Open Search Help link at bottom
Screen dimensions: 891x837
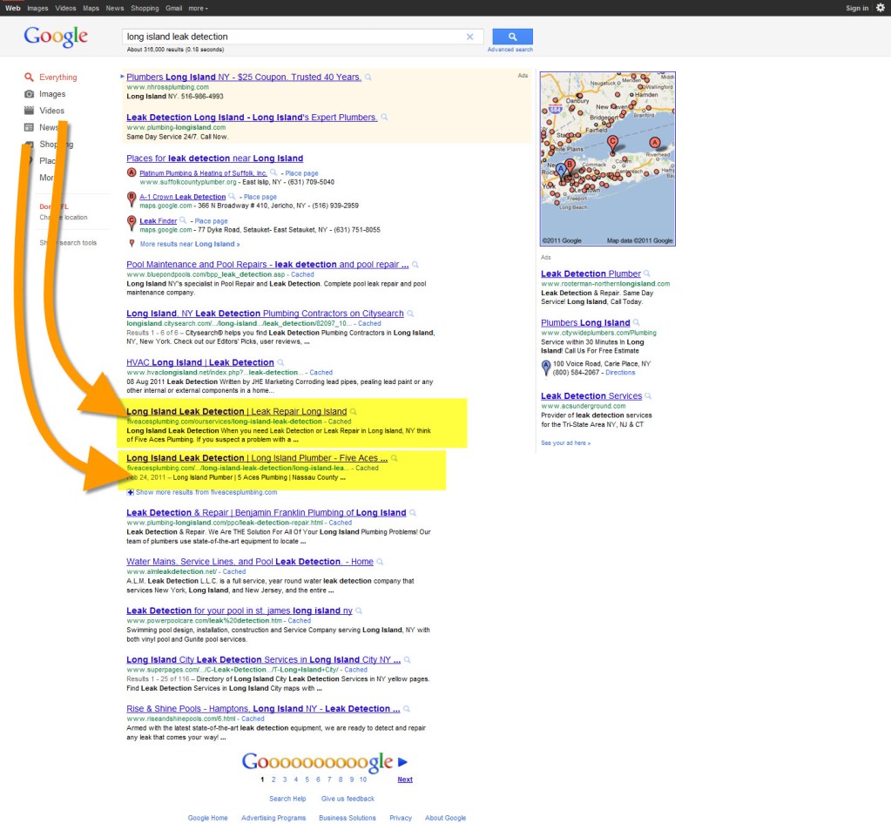tap(287, 799)
